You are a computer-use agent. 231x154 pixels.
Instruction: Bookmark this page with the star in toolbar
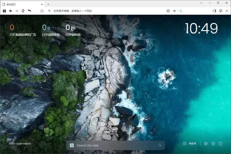pos(175,11)
